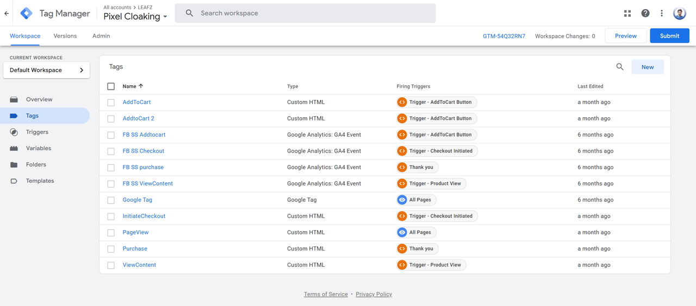Check the FB SS Addtocart tag checkbox

[111, 135]
